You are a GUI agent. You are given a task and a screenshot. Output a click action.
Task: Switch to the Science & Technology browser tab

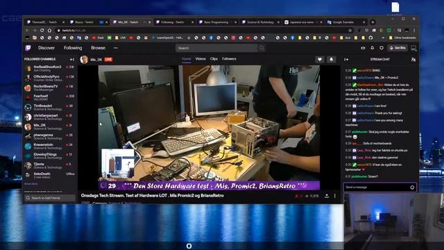click(261, 22)
